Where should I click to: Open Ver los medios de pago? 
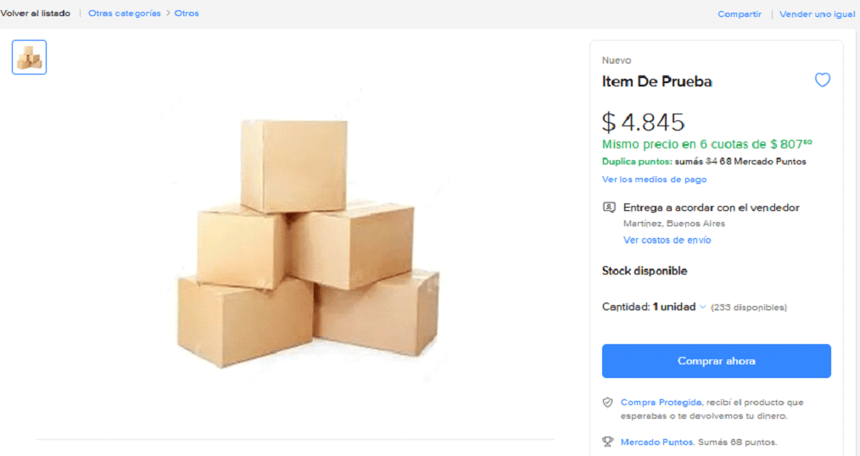click(654, 180)
